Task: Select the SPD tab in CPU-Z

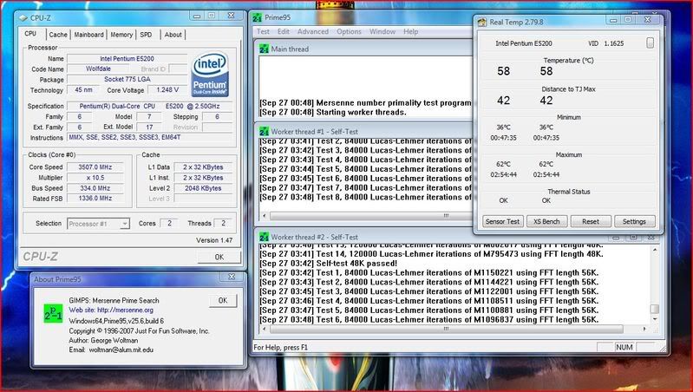Action: (146, 35)
